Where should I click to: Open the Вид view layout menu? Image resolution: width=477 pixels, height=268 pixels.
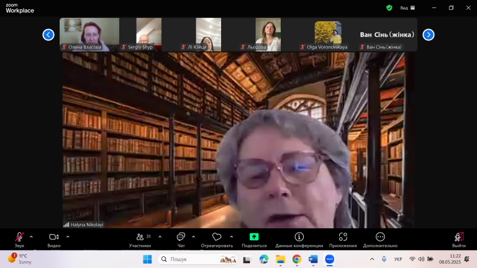tap(407, 8)
